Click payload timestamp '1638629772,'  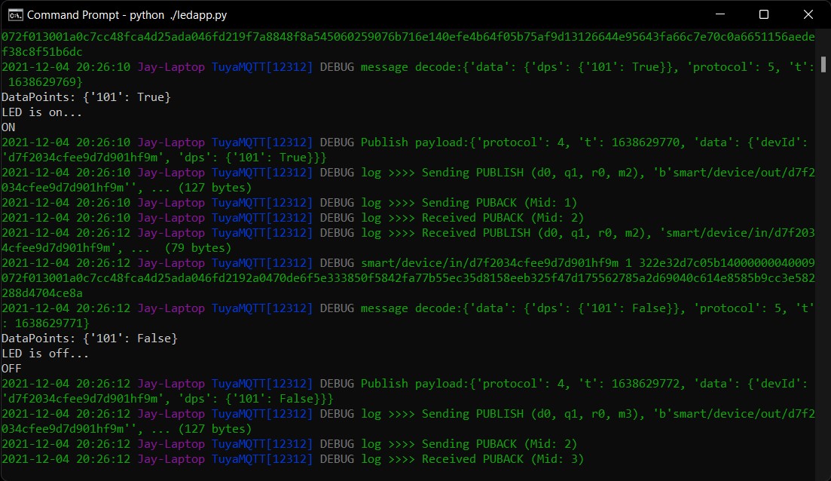pyautogui.click(x=649, y=384)
